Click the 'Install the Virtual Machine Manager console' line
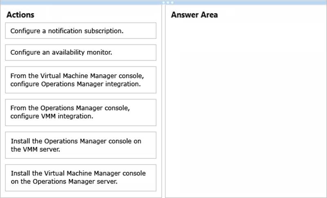Viewport: 327px width, 198px height. click(78, 174)
